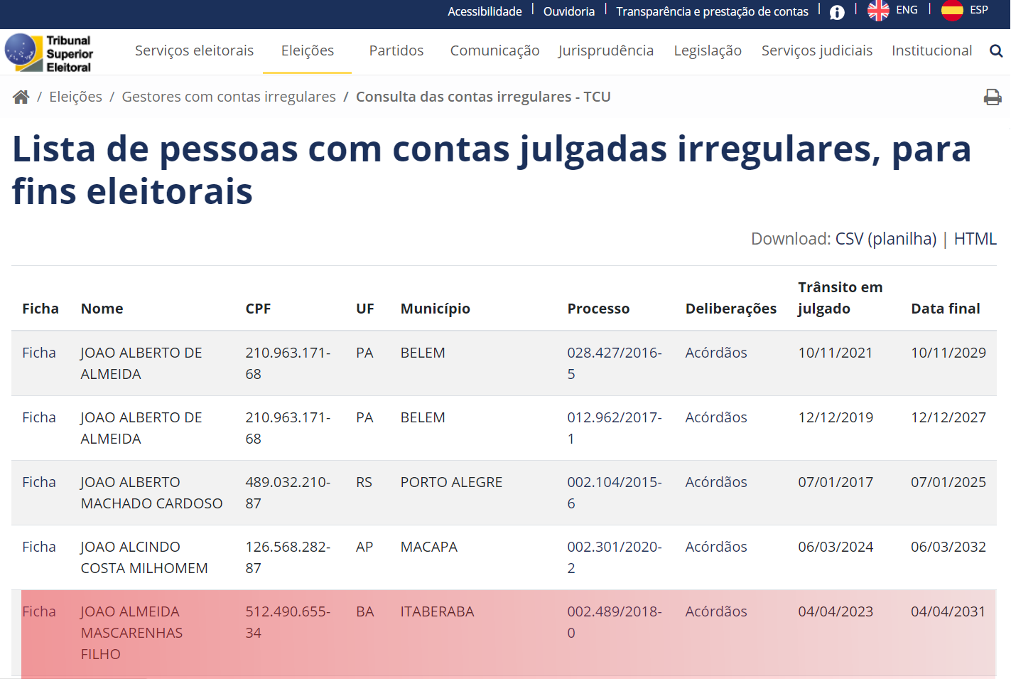Screen dimensions: 1011x679
Task: Open Eleições menu
Action: tap(308, 50)
